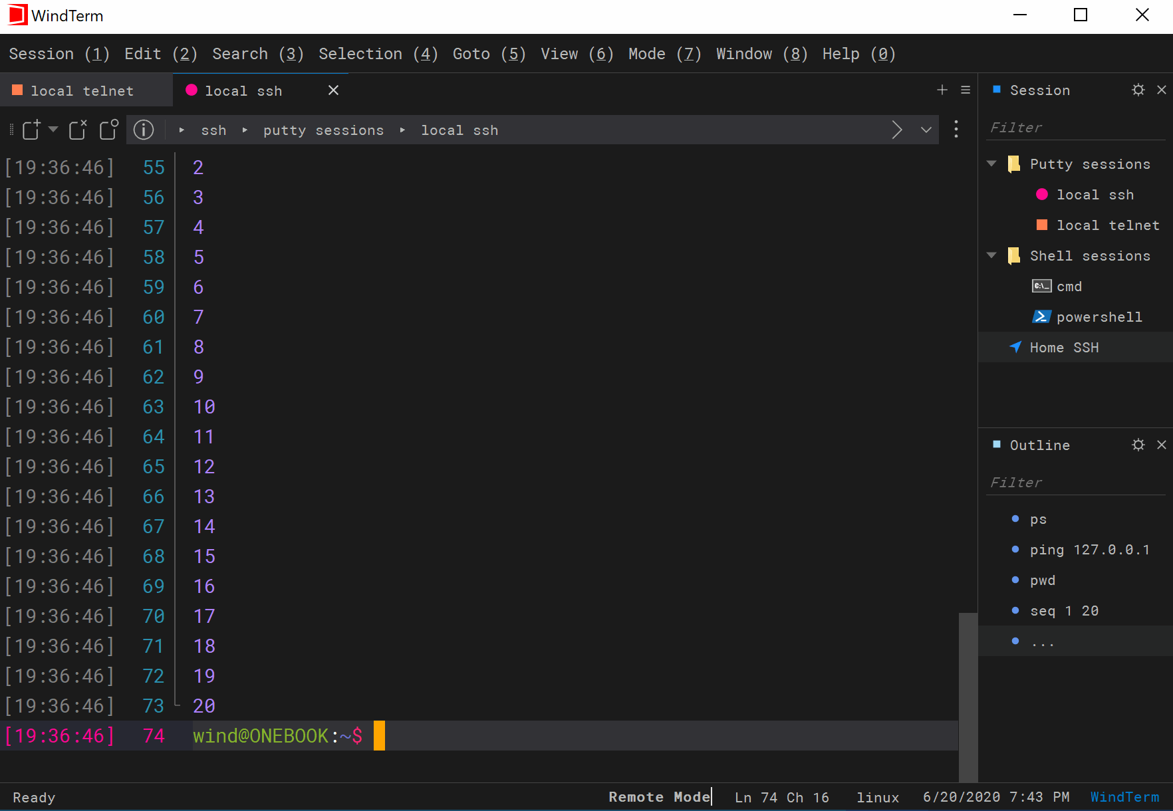Open the Outline panel settings gear
The height and width of the screenshot is (811, 1173).
coord(1138,445)
